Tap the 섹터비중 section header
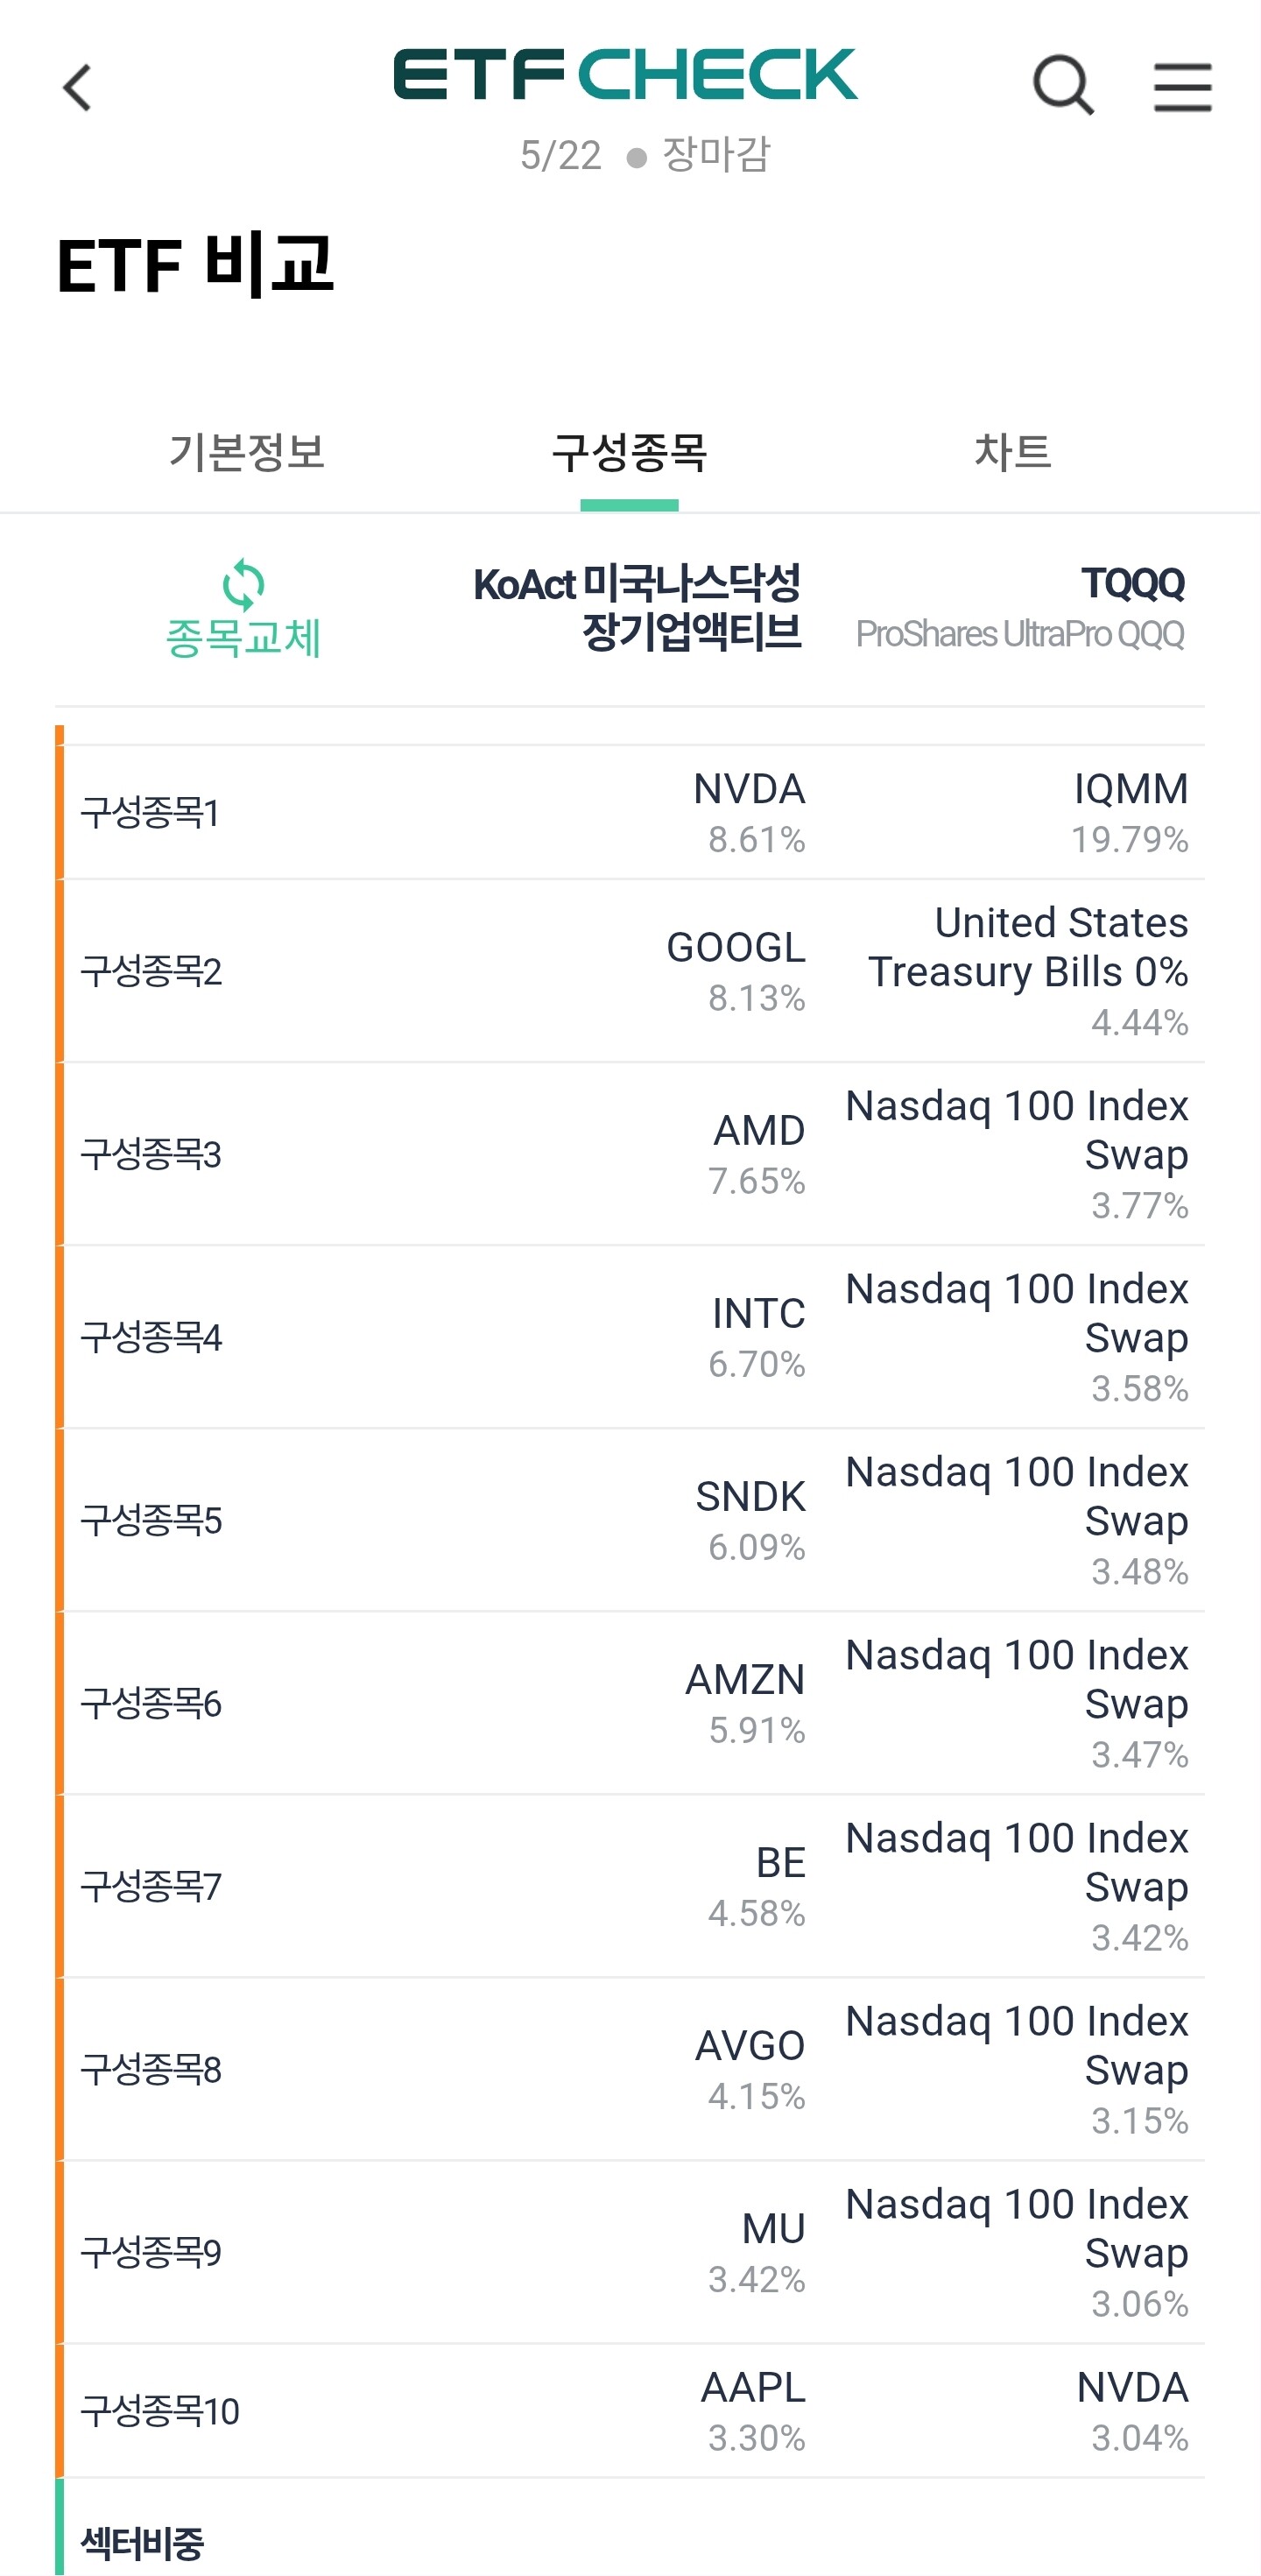This screenshot has height=2576, width=1261. pyautogui.click(x=142, y=2542)
